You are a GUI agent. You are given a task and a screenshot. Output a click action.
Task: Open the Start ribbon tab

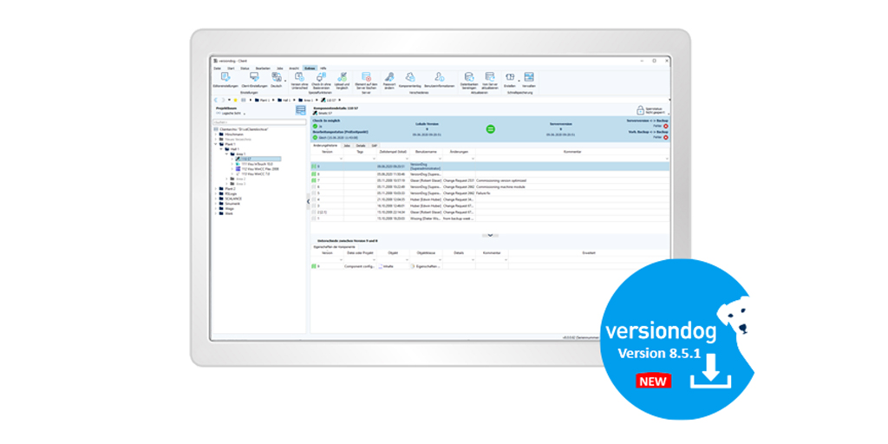pyautogui.click(x=231, y=68)
